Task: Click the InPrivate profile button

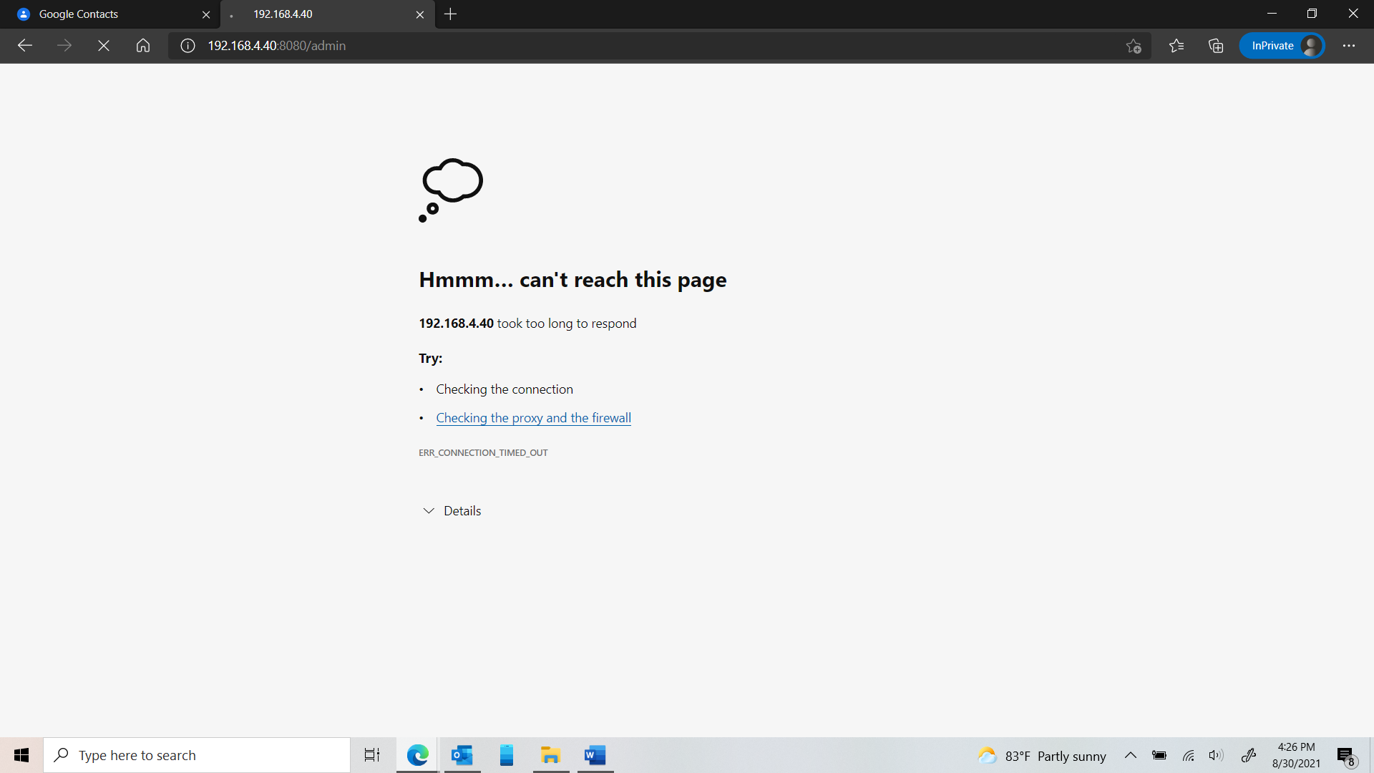Action: pos(1282,46)
